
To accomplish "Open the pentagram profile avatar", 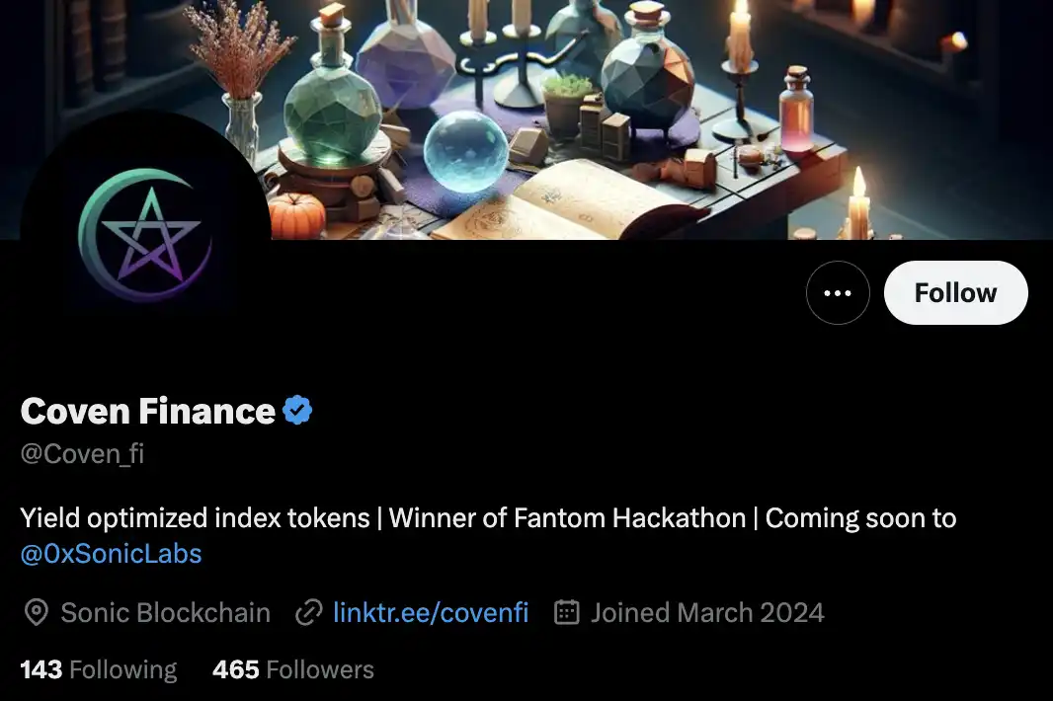I will 146,236.
